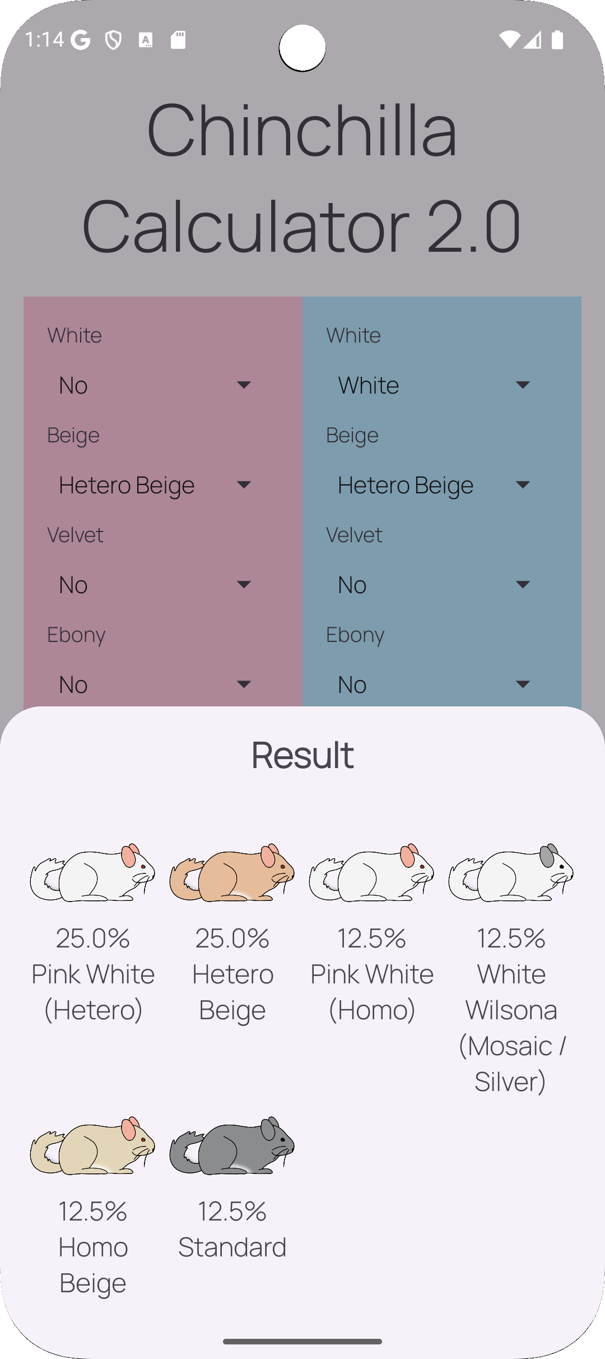The image size is (605, 1359).
Task: Open right parent's Ebony dropdown
Action: coord(434,685)
